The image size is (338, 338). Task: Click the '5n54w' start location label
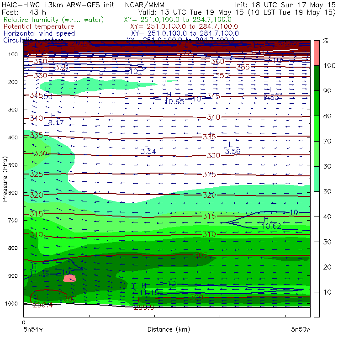point(33,329)
